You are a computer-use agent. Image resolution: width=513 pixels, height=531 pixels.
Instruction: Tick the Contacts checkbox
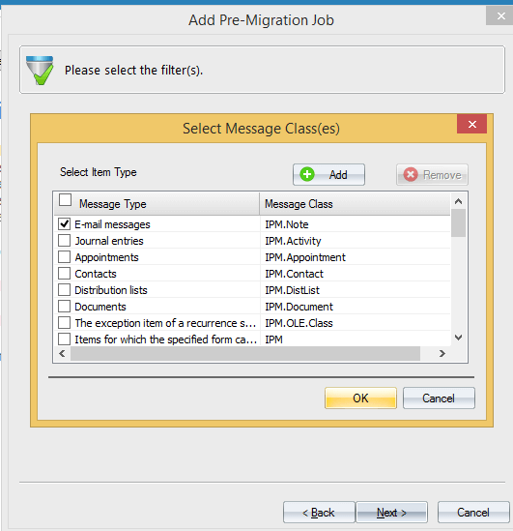(x=65, y=274)
